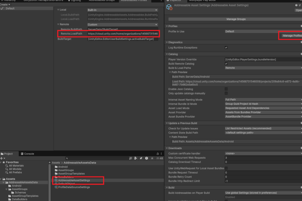Click the Search by Log Type icon
The width and height of the screenshot is (302, 201).
[147, 159]
